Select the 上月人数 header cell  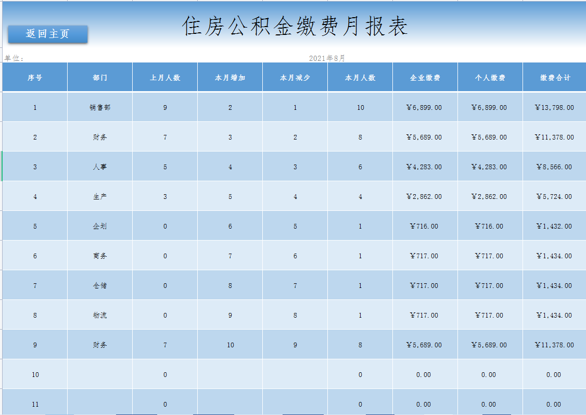164,77
